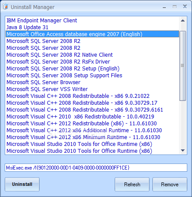Select SQL Server 2008 R2 RsFx Driver
The height and width of the screenshot is (197, 192).
click(x=92, y=62)
